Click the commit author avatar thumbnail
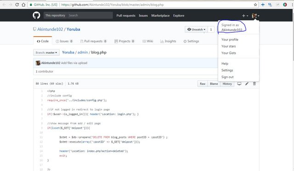Viewport: 294px width, 171px height. (38, 63)
